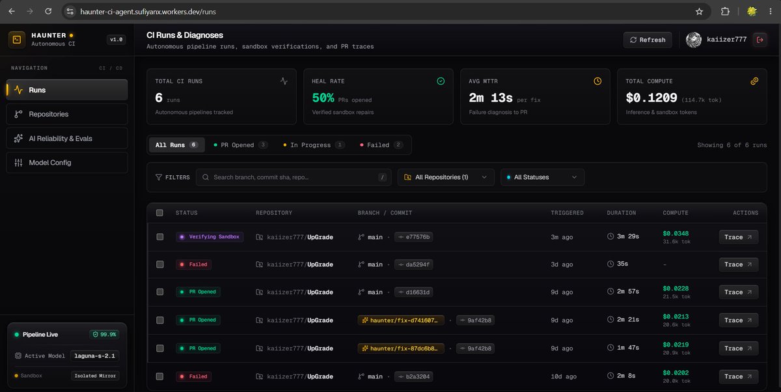Click the Runs navigation item
This screenshot has width=781, height=392.
pos(67,90)
